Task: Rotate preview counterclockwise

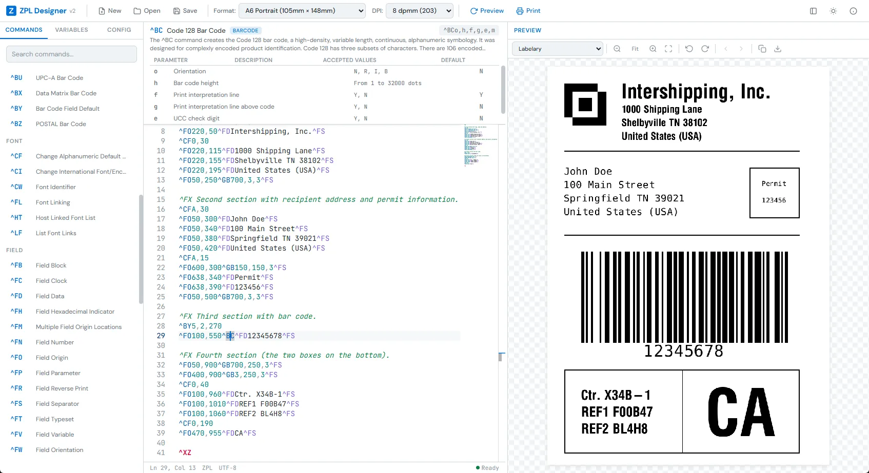Action: 689,49
